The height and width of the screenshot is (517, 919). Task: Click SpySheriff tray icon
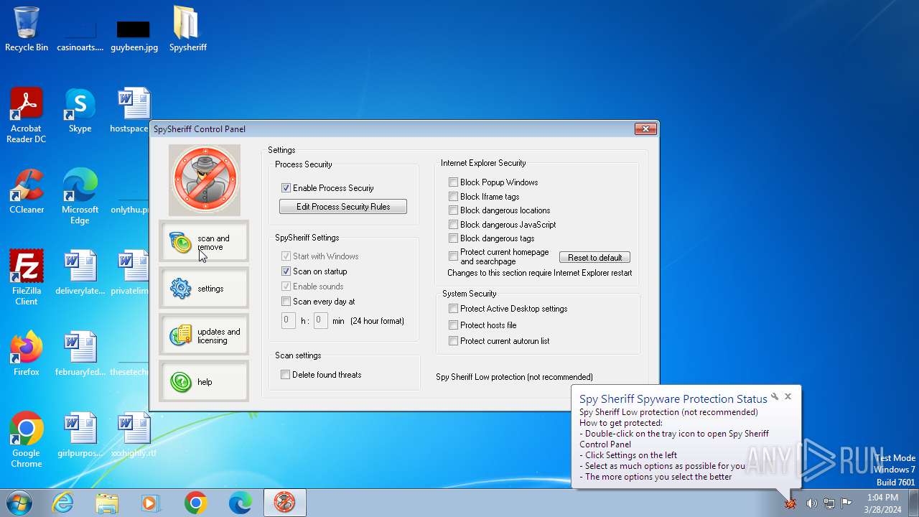790,503
